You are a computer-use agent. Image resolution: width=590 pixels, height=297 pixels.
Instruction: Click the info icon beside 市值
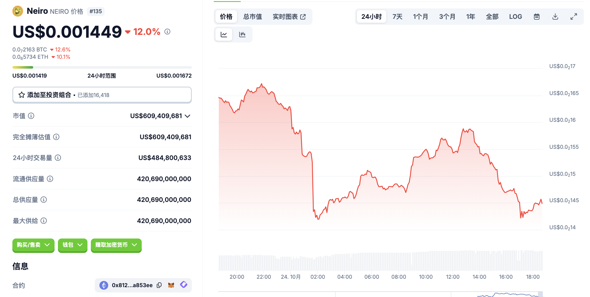[31, 116]
